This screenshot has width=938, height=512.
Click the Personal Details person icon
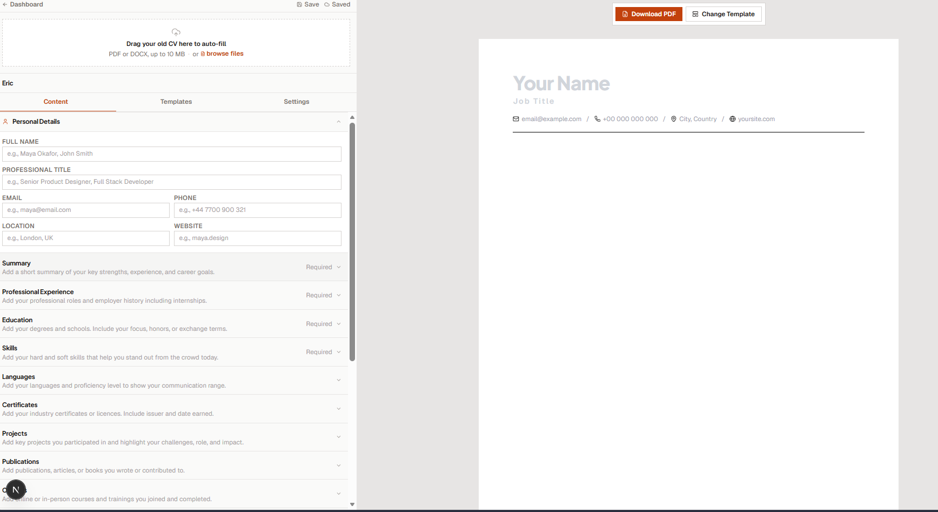[5, 122]
